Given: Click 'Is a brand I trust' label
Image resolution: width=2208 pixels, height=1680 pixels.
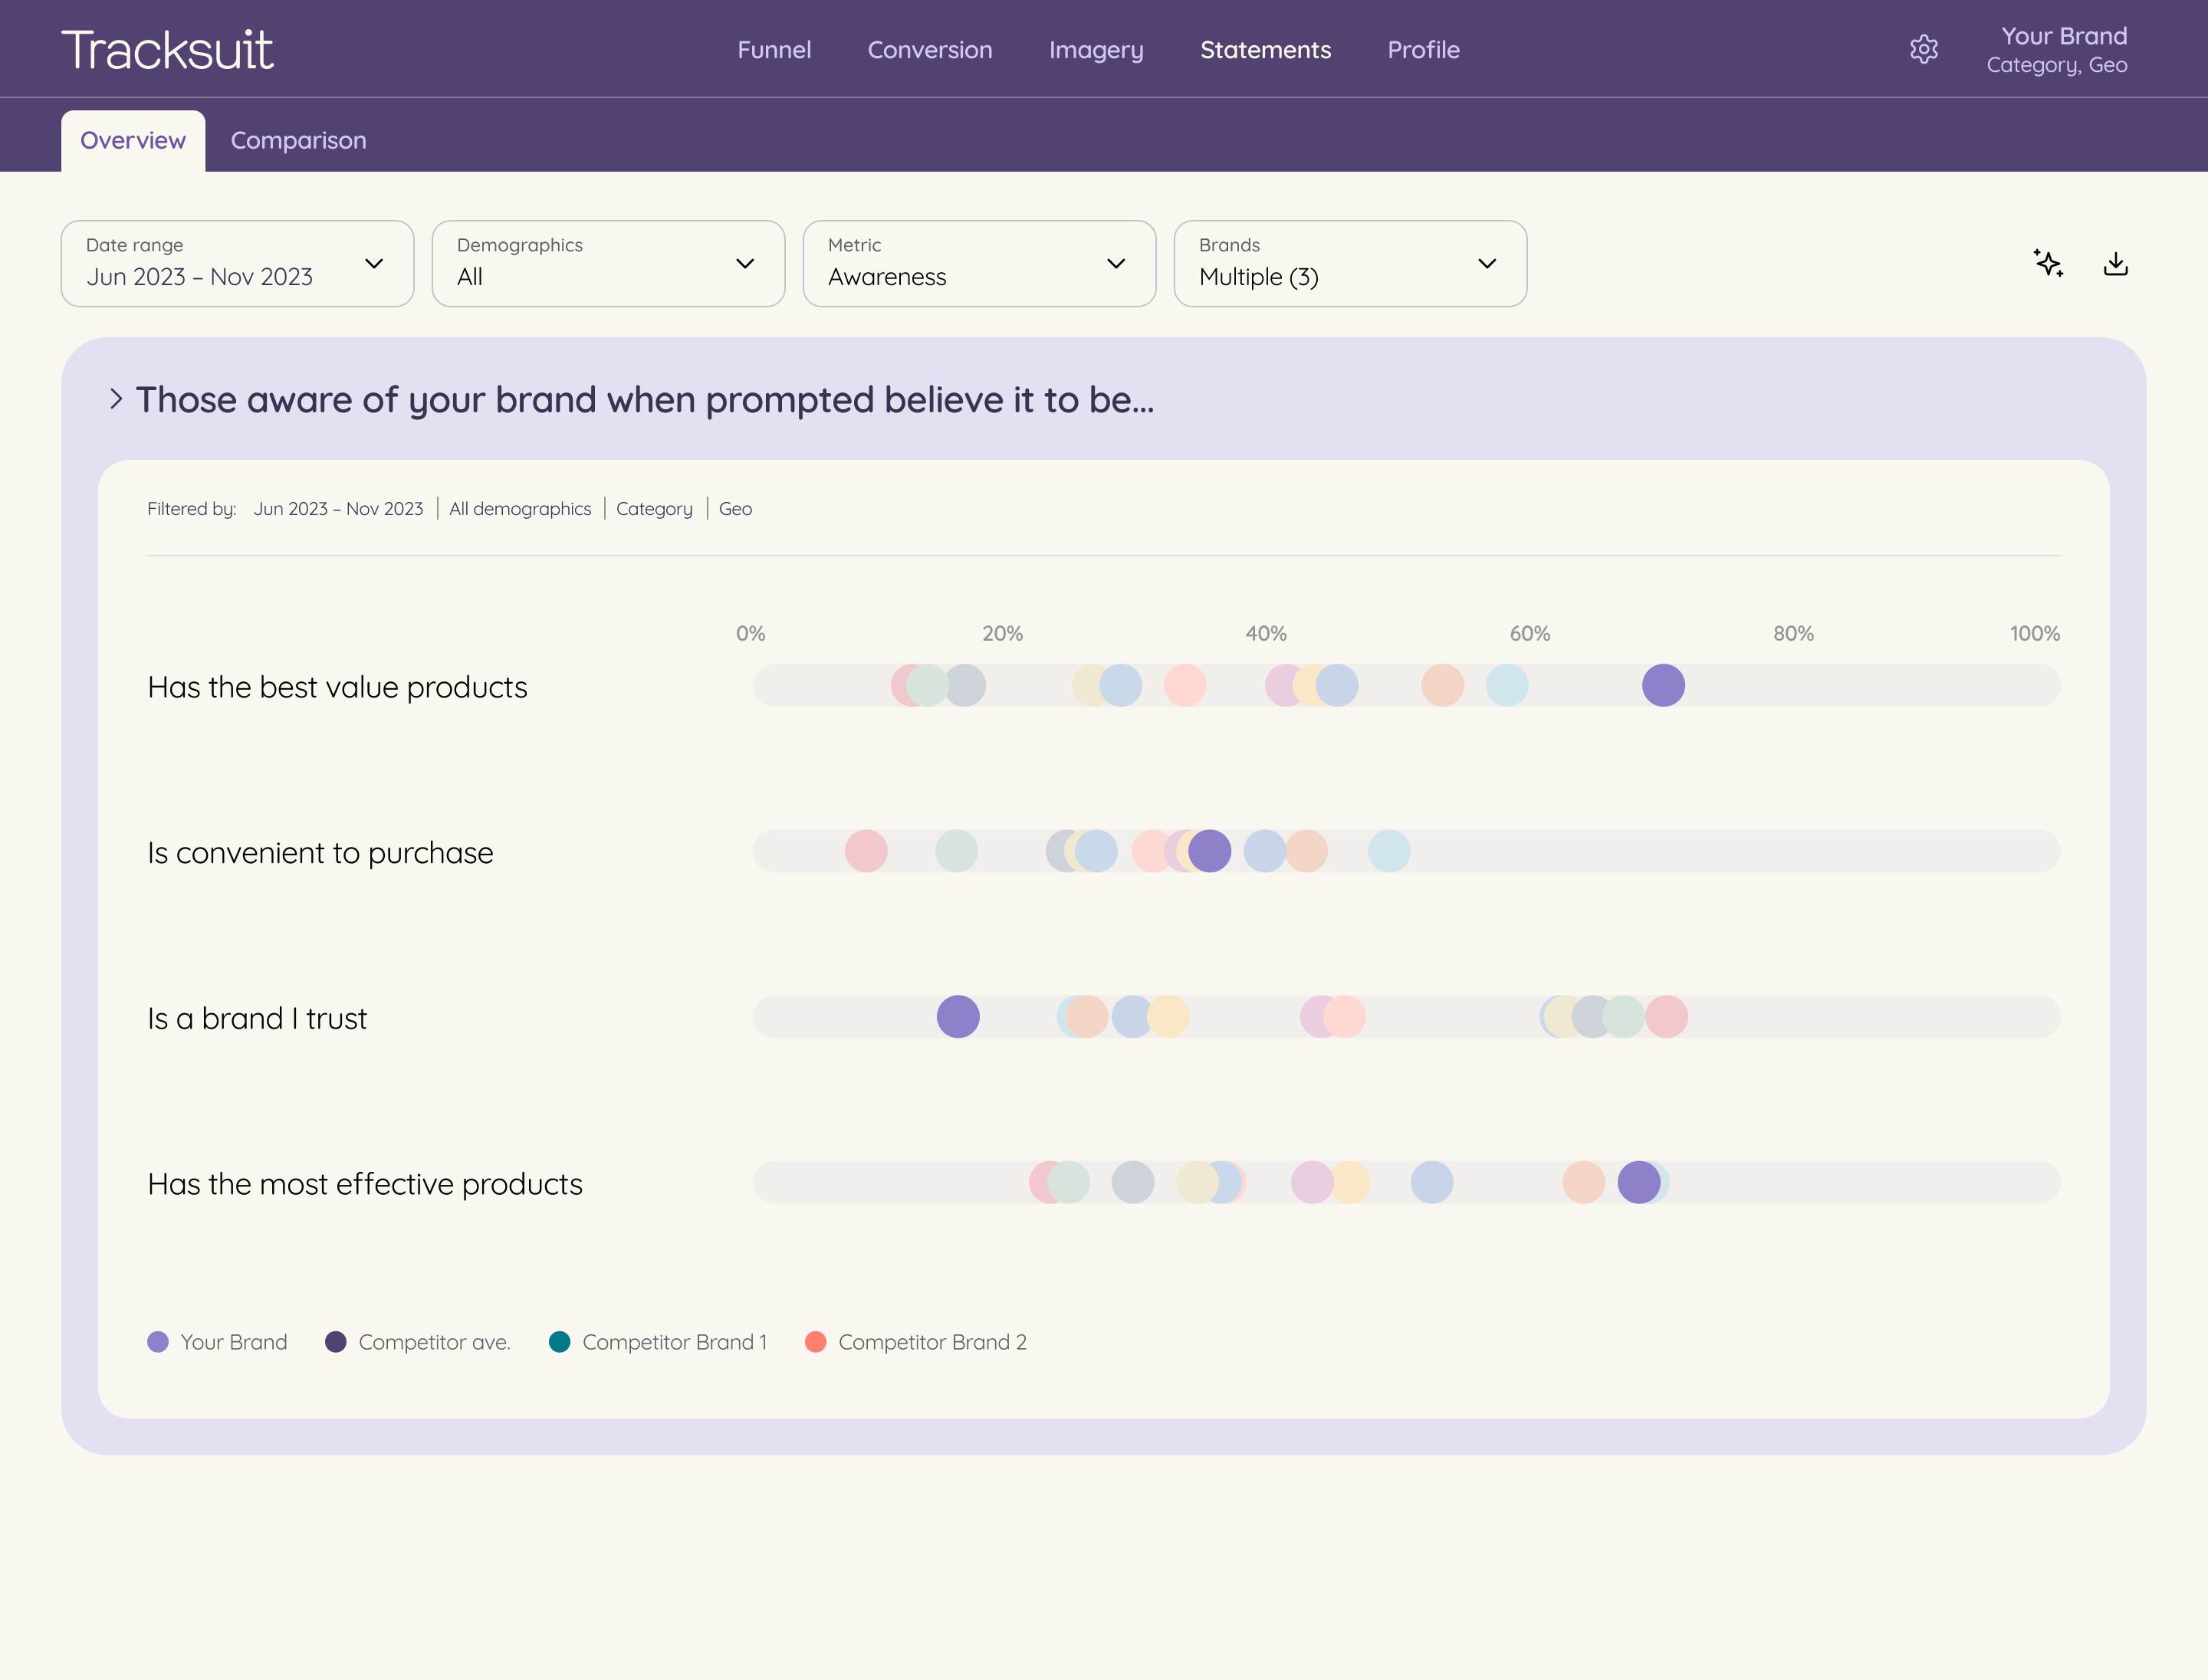Looking at the screenshot, I should click(257, 1018).
